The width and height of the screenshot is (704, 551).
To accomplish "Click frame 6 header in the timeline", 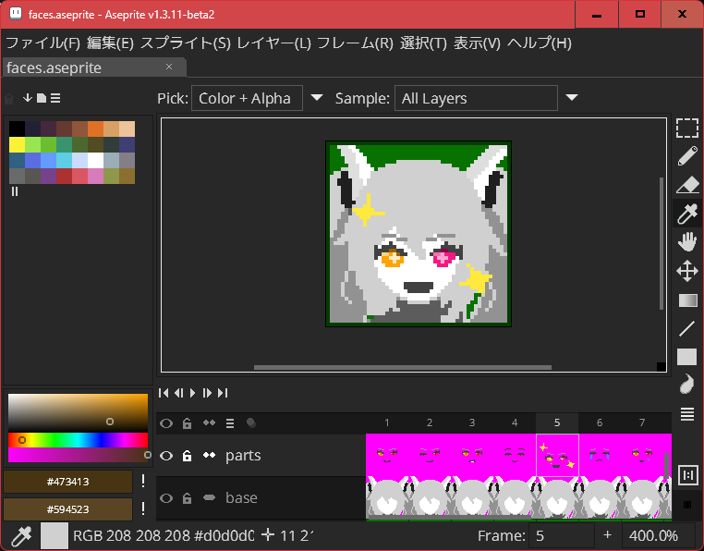I will [599, 422].
